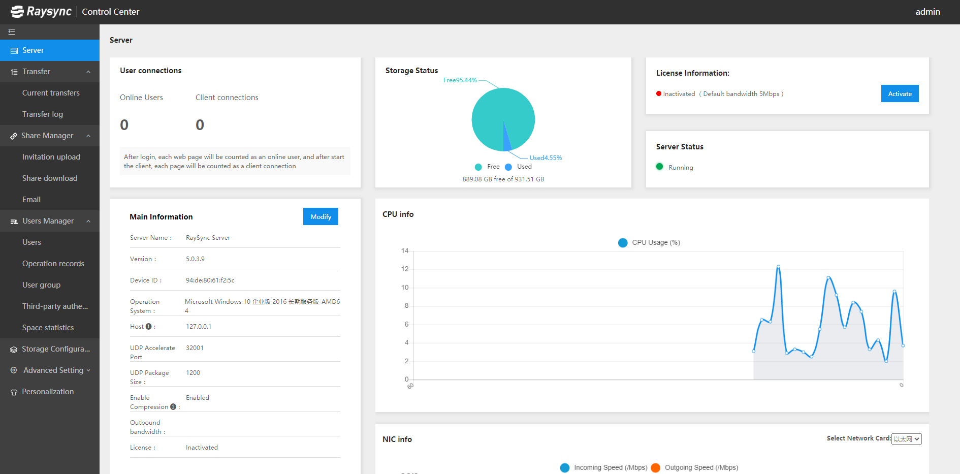This screenshot has width=960, height=474.
Task: Open Transfer log page
Action: [x=50, y=114]
